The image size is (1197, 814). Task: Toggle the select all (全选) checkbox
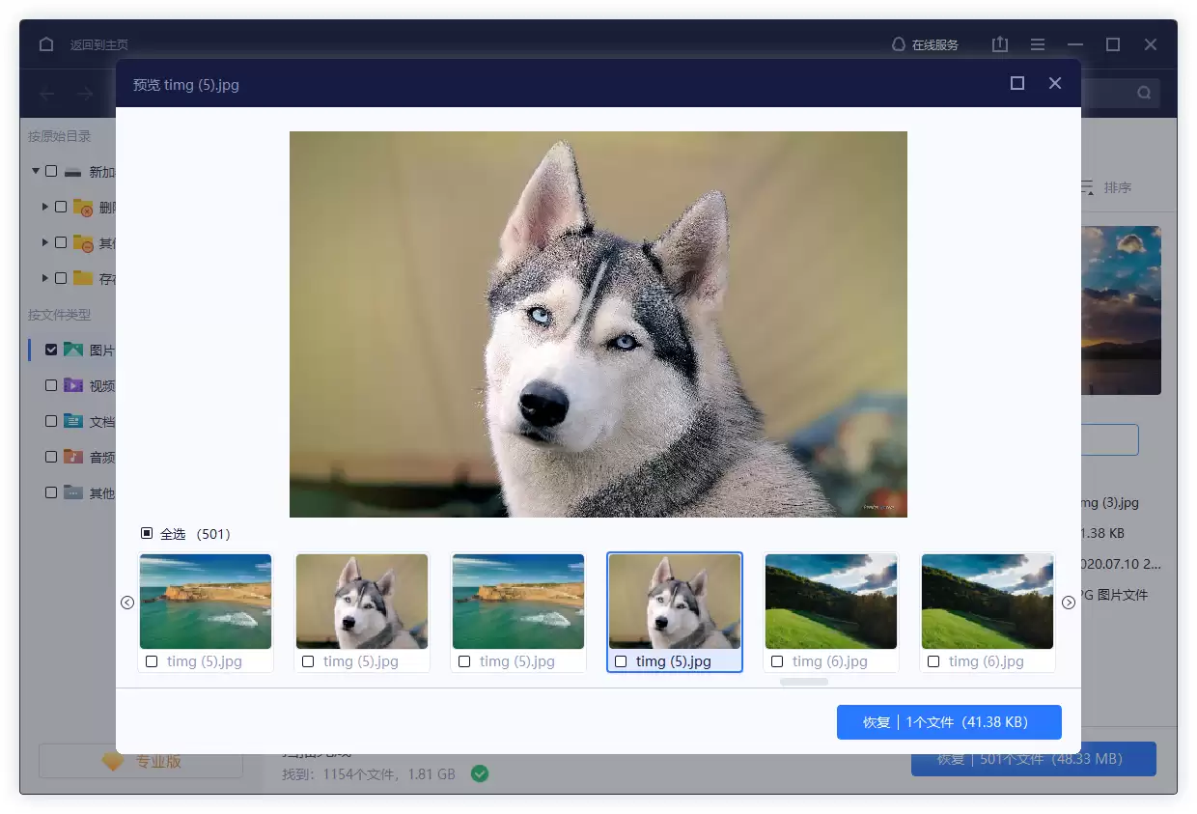pos(147,533)
